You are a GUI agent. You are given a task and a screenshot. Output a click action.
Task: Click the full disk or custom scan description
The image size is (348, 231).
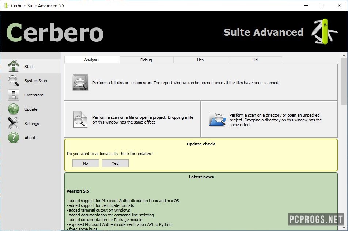point(185,83)
